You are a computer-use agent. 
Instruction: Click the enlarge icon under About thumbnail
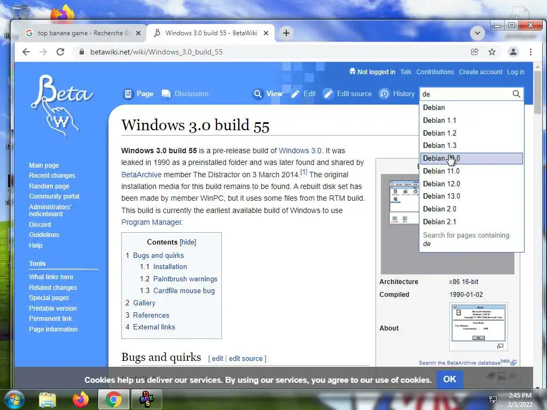500,346
